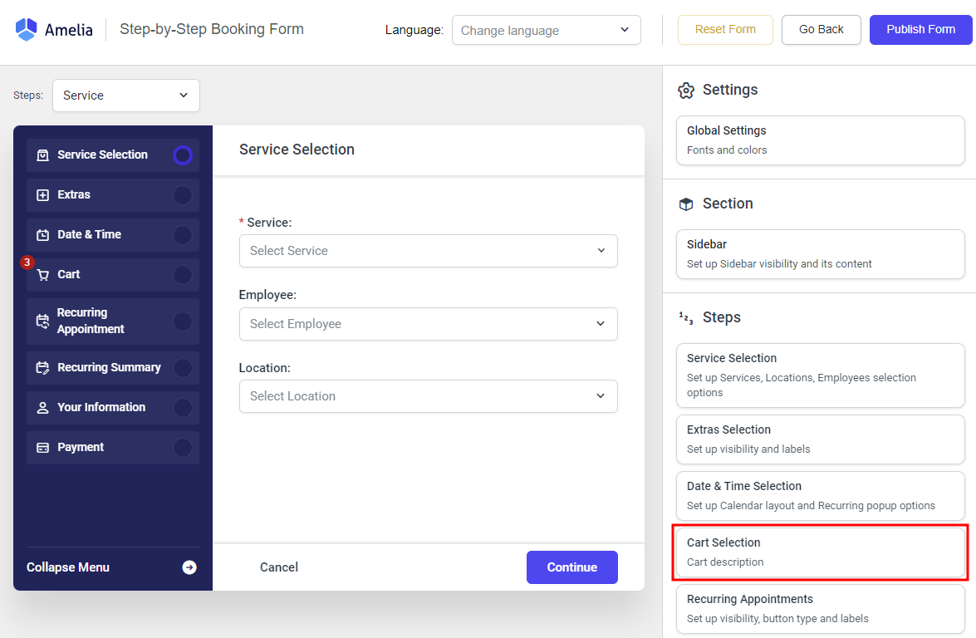Click the Go Back button
The image size is (976, 638).
[821, 30]
